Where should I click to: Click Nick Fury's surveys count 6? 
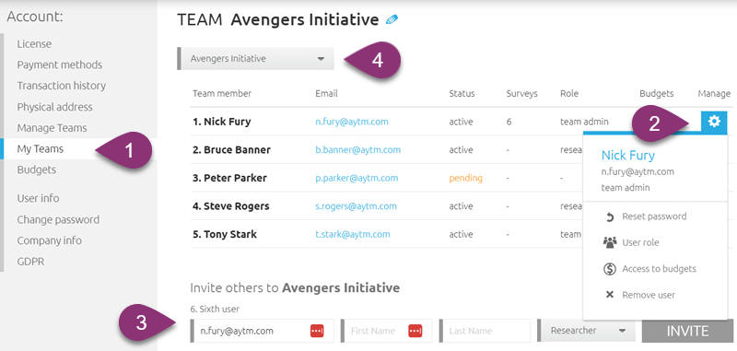click(509, 122)
